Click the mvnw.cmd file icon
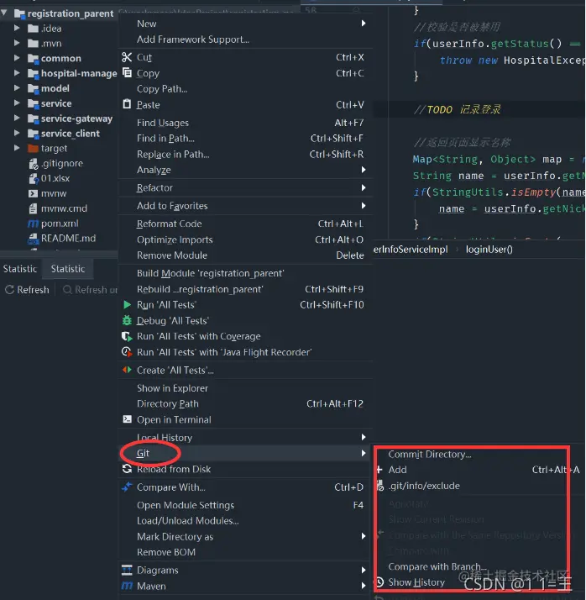The image size is (586, 600). click(34, 208)
